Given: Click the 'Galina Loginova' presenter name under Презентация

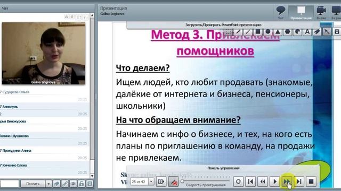Looking at the screenshot, I should [x=112, y=14].
